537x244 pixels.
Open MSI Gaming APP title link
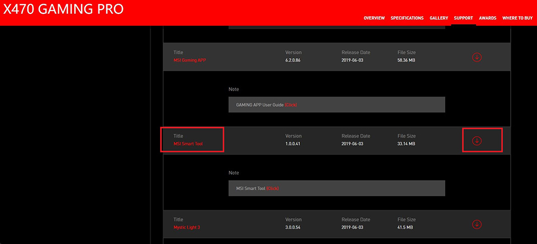point(190,60)
